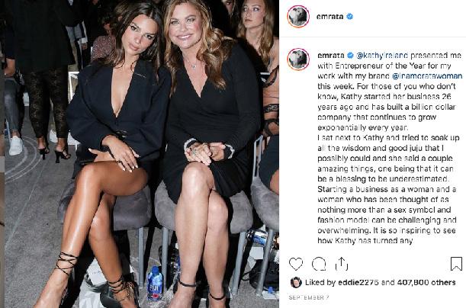Image resolution: width=466 pixels, height=308 pixels.
Task: Click the caption profile picture avatar
Action: [x=298, y=59]
